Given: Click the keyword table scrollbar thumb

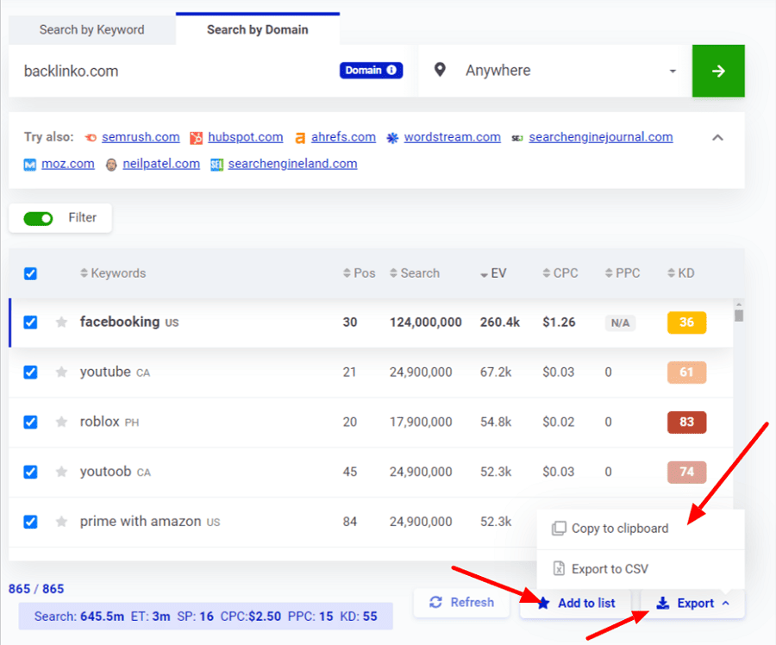Looking at the screenshot, I should [x=739, y=316].
